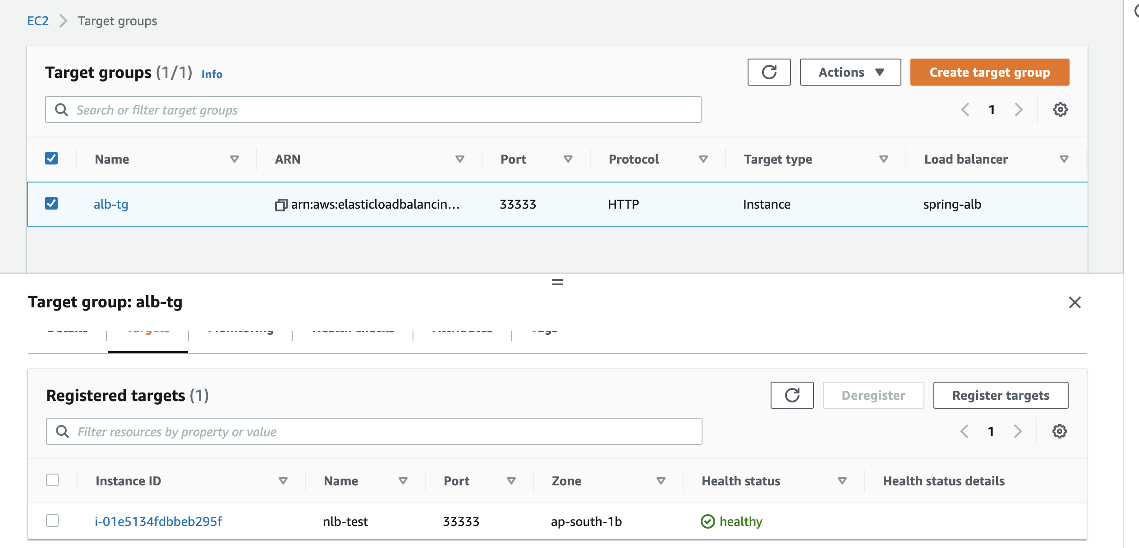Click the search magnifier in target groups filter
Viewport: 1139px width, 548px height.
62,109
